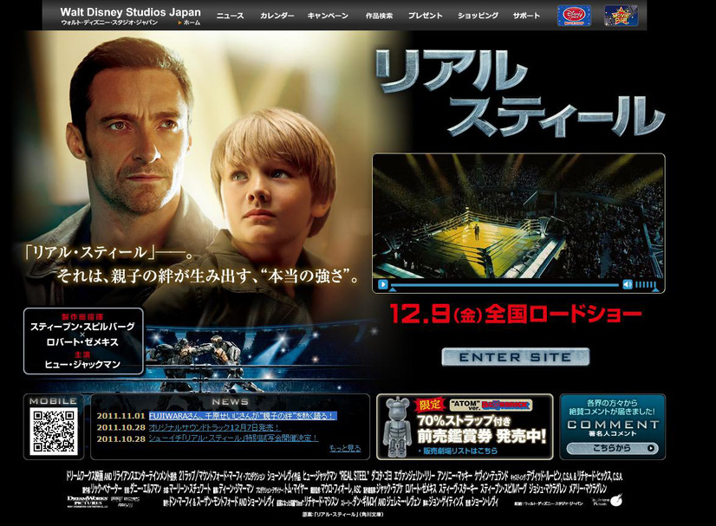
Task: Open the ニュース menu item
Action: coord(231,16)
